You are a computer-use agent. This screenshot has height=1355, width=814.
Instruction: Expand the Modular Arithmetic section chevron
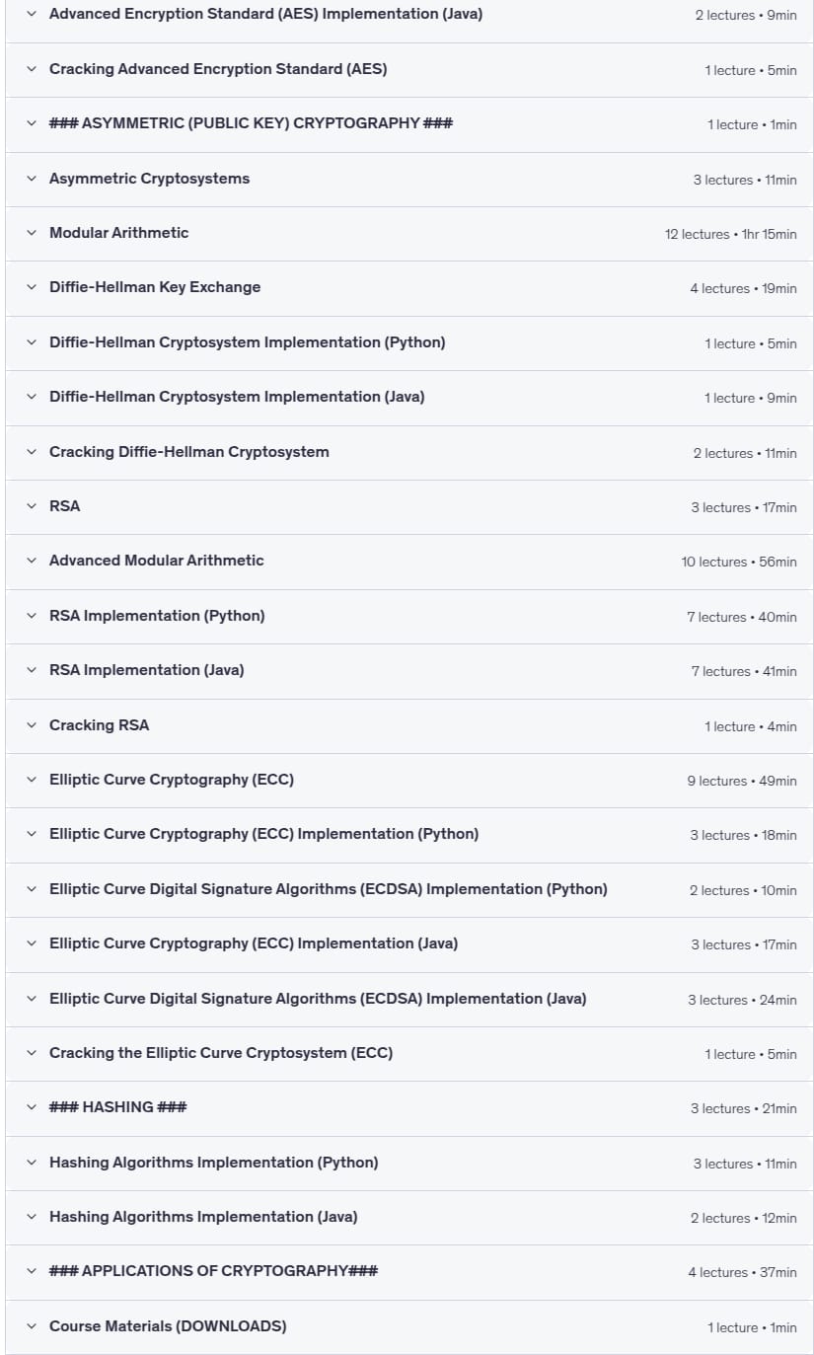click(x=32, y=233)
